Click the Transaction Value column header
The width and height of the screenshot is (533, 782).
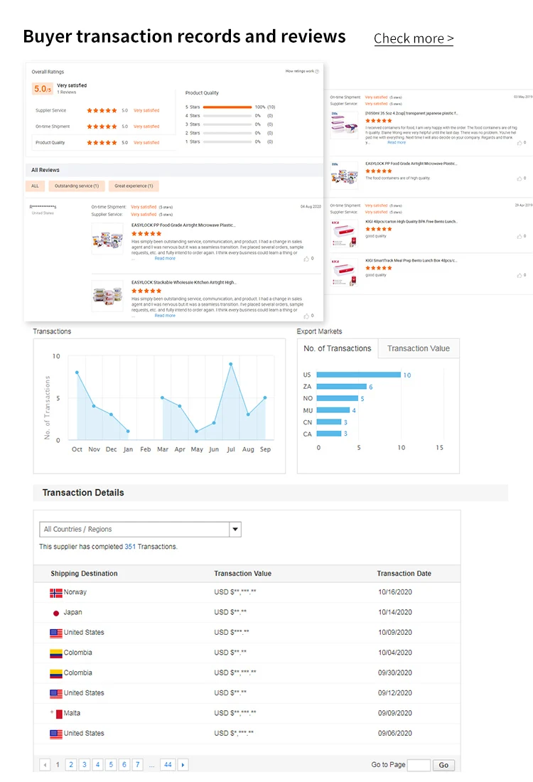click(243, 574)
